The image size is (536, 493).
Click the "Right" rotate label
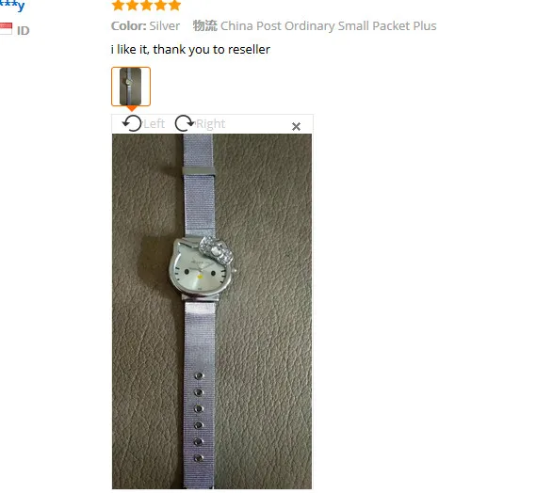(211, 123)
